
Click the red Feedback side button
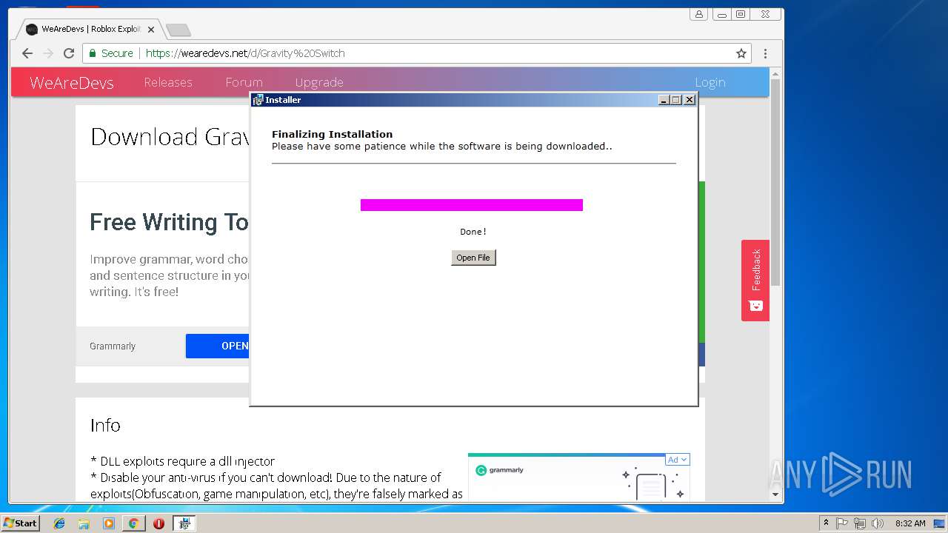[755, 280]
